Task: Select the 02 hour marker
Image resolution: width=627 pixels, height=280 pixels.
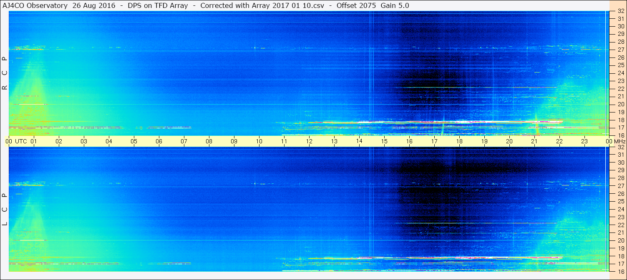Action: pyautogui.click(x=59, y=141)
